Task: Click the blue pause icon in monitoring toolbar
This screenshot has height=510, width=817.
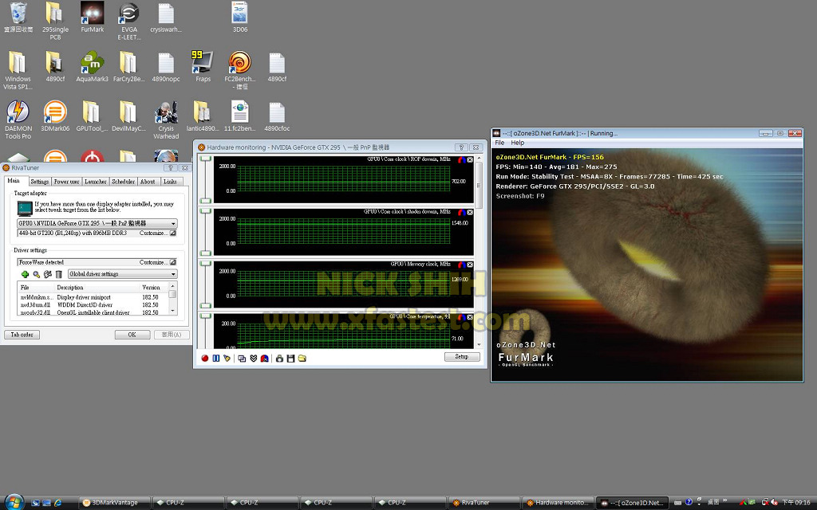Action: 215,358
